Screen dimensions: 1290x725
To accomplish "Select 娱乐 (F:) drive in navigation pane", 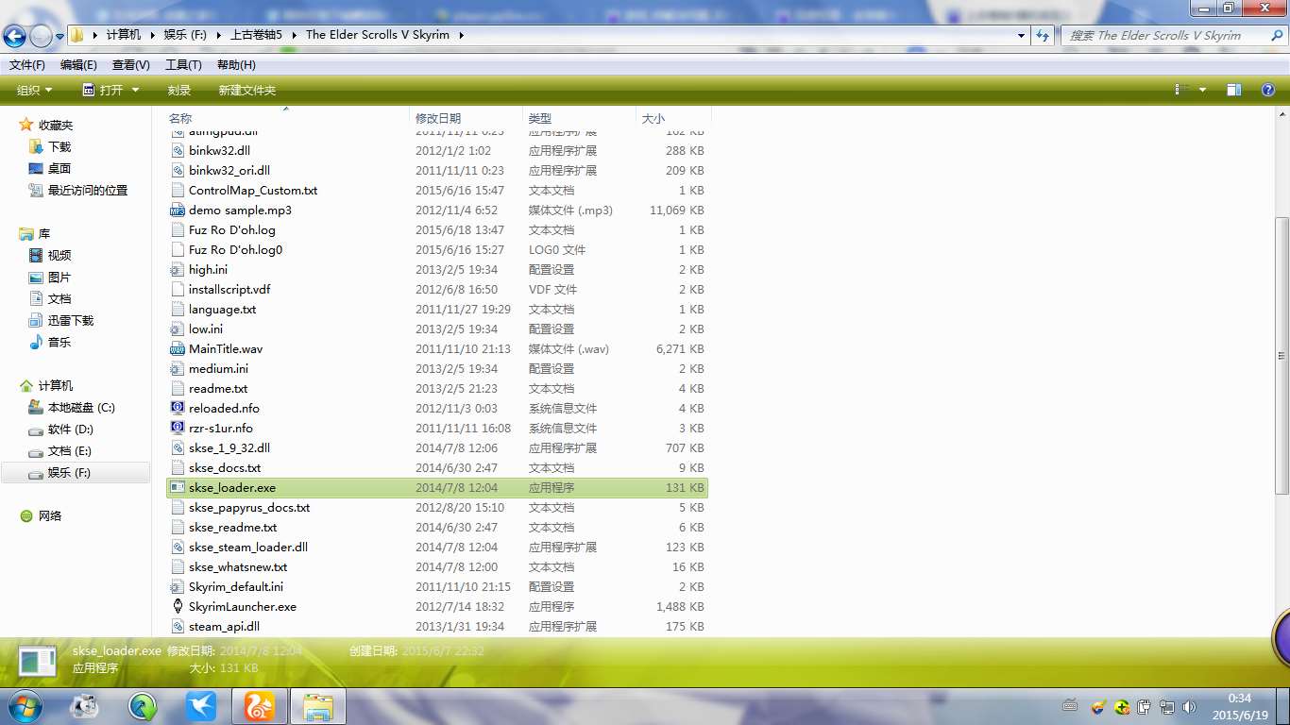I will [x=69, y=473].
